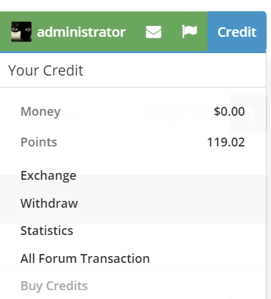Go to All Forum Transaction

pyautogui.click(x=85, y=258)
